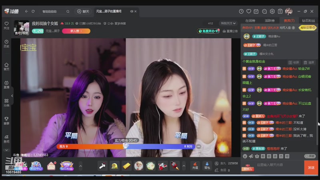Click 解锁至尊 unlock button
This screenshot has width=320, height=180.
click(x=308, y=28)
